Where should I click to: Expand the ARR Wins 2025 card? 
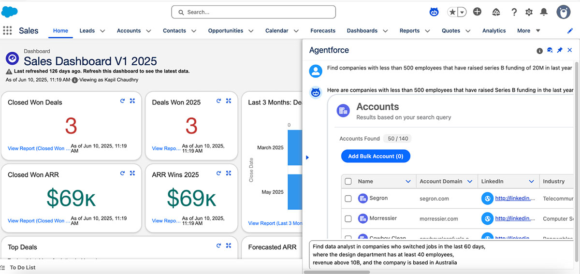229,173
